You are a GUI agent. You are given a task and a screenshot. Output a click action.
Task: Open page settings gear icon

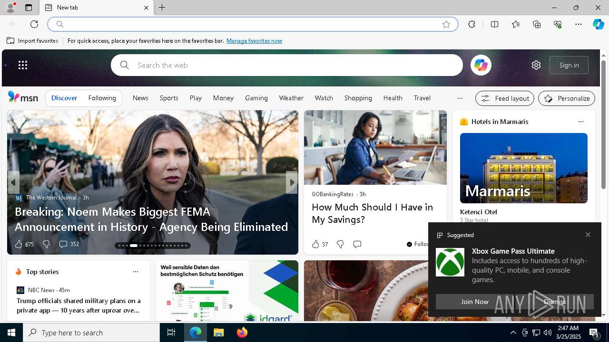536,65
